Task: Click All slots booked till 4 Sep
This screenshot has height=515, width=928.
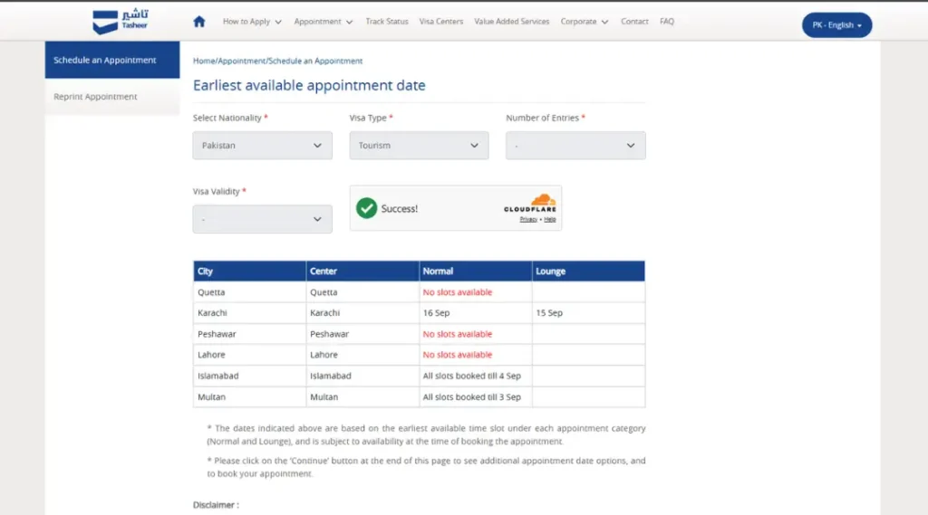Action: coord(471,376)
